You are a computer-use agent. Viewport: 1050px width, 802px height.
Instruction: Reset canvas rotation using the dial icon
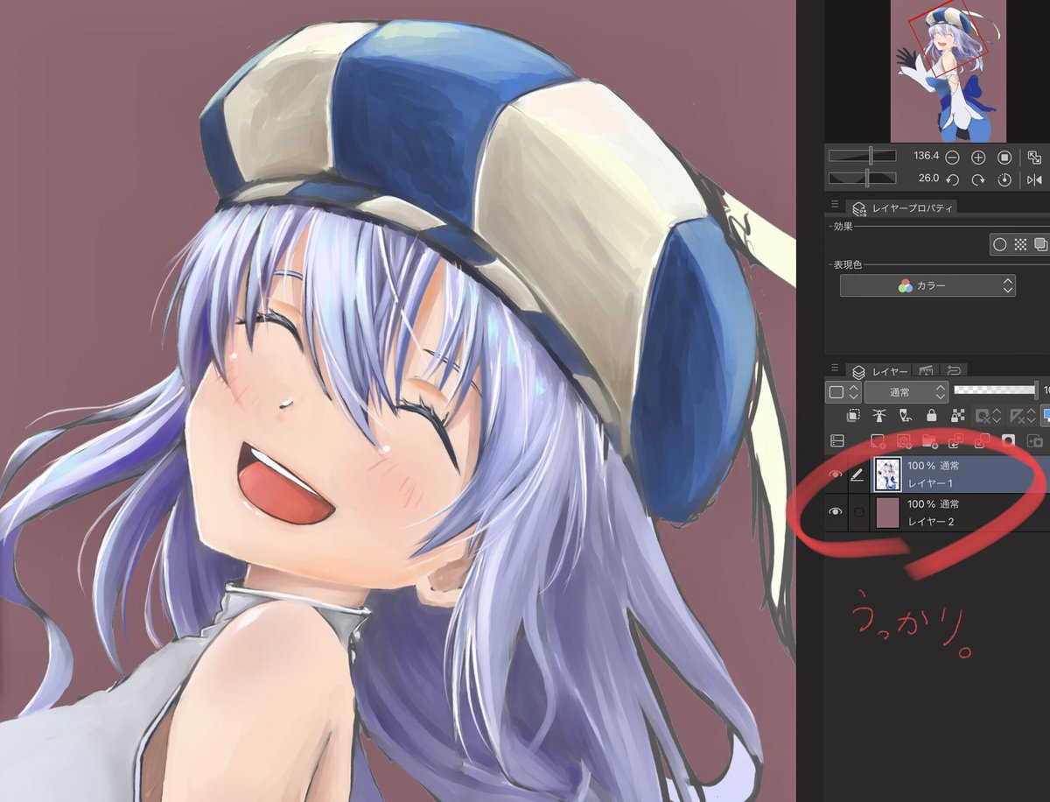pyautogui.click(x=1004, y=179)
